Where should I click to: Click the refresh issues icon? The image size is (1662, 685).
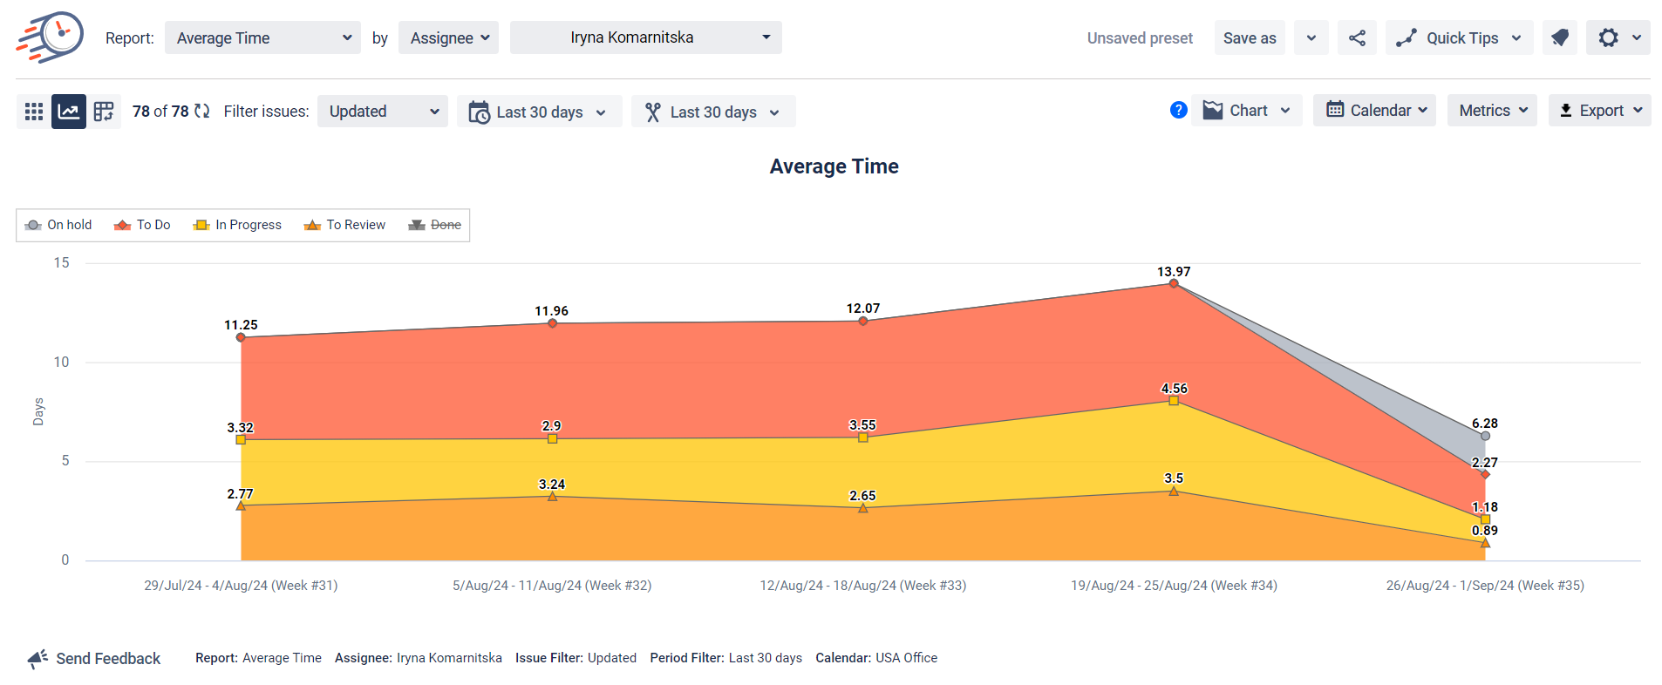tap(202, 112)
